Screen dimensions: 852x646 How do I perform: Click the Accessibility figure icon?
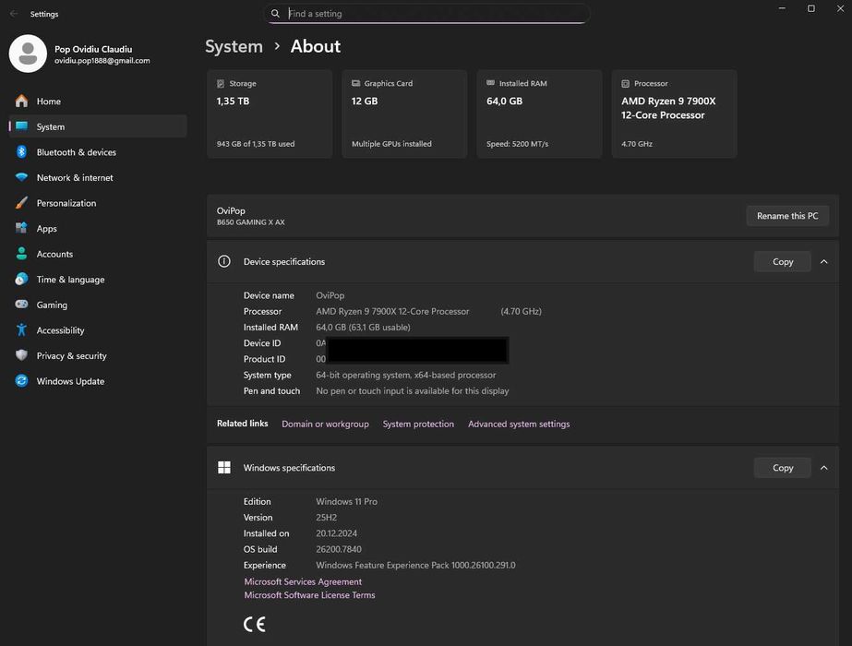pyautogui.click(x=22, y=329)
